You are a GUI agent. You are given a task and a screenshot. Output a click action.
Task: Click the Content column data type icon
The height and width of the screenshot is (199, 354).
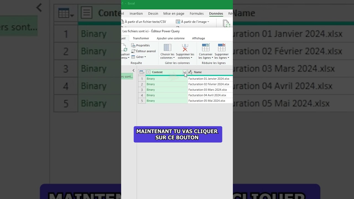[149, 72]
